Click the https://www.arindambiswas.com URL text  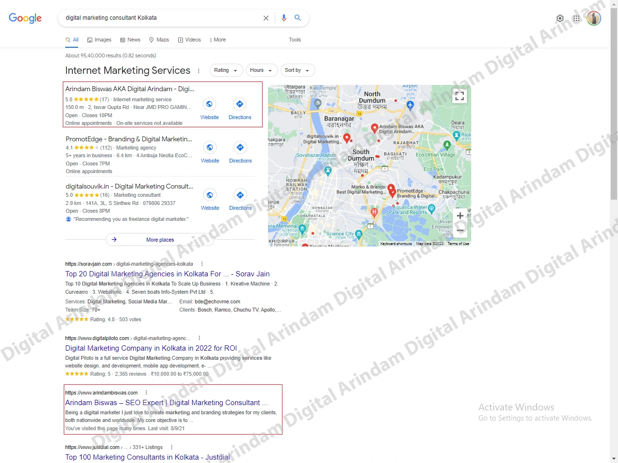coord(101,393)
